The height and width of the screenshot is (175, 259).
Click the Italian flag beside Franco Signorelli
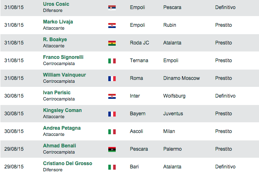(112, 61)
